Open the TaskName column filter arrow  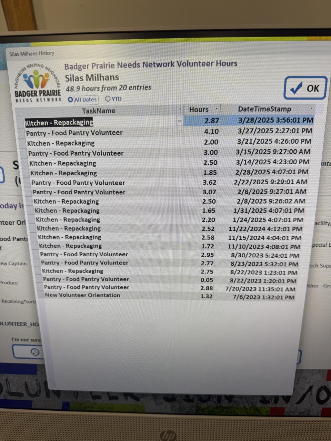pyautogui.click(x=180, y=110)
